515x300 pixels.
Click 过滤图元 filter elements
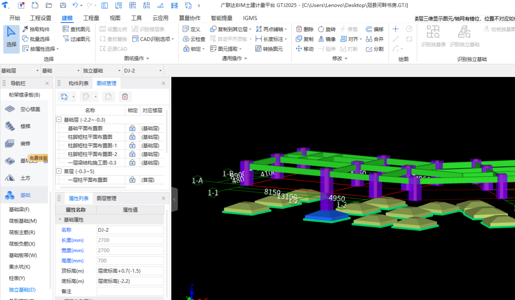pos(76,39)
